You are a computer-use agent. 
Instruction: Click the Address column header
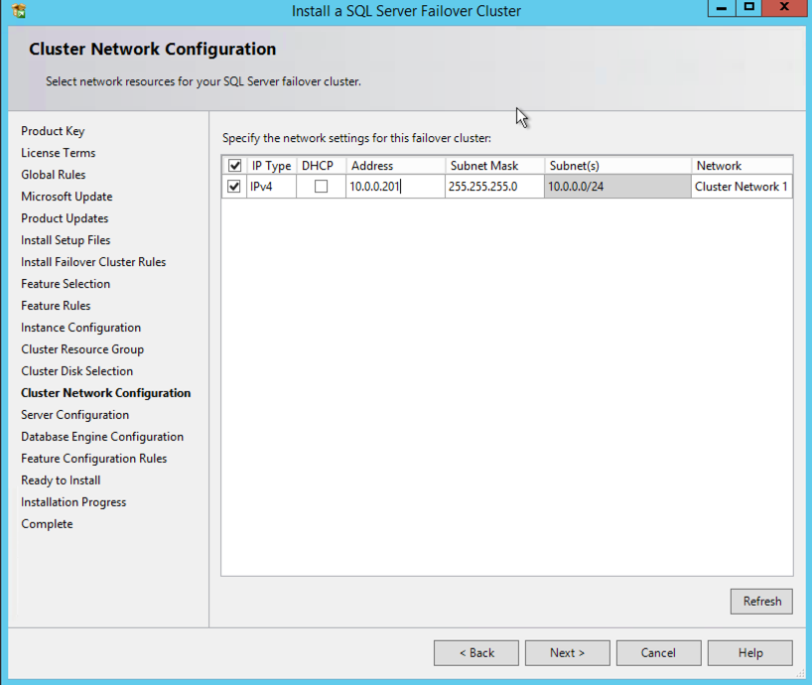point(394,166)
